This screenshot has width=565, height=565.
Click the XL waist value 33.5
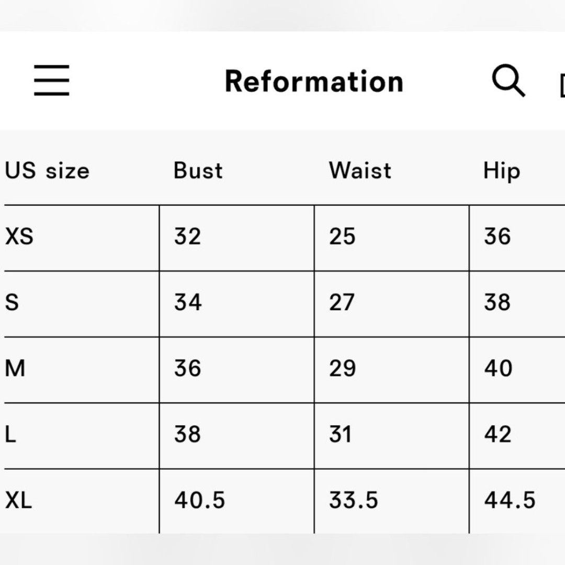click(x=354, y=500)
